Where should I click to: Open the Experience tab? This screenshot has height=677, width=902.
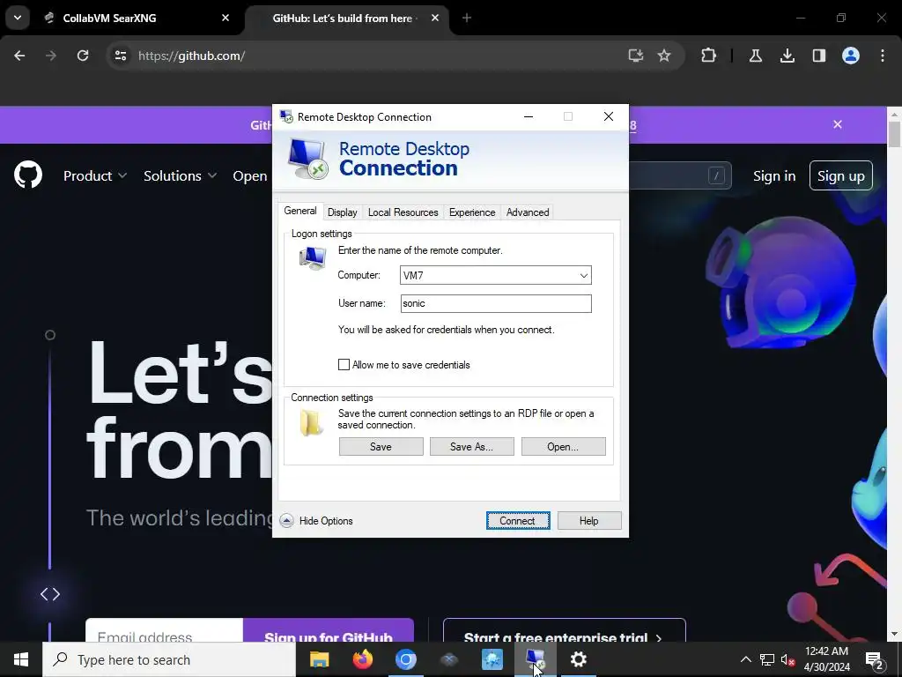[x=472, y=212]
